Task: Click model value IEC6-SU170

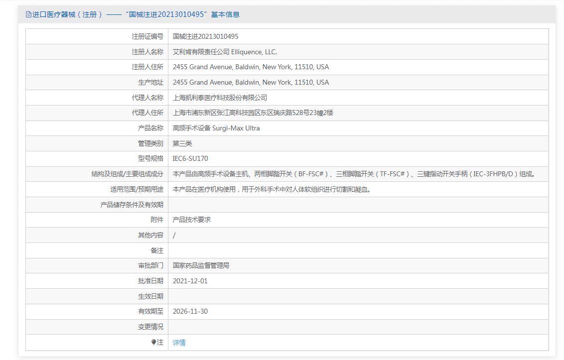Action: tap(190, 159)
